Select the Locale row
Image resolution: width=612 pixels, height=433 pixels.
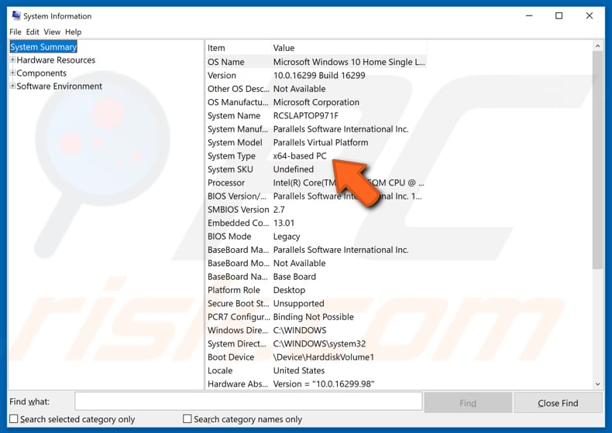tap(316, 370)
